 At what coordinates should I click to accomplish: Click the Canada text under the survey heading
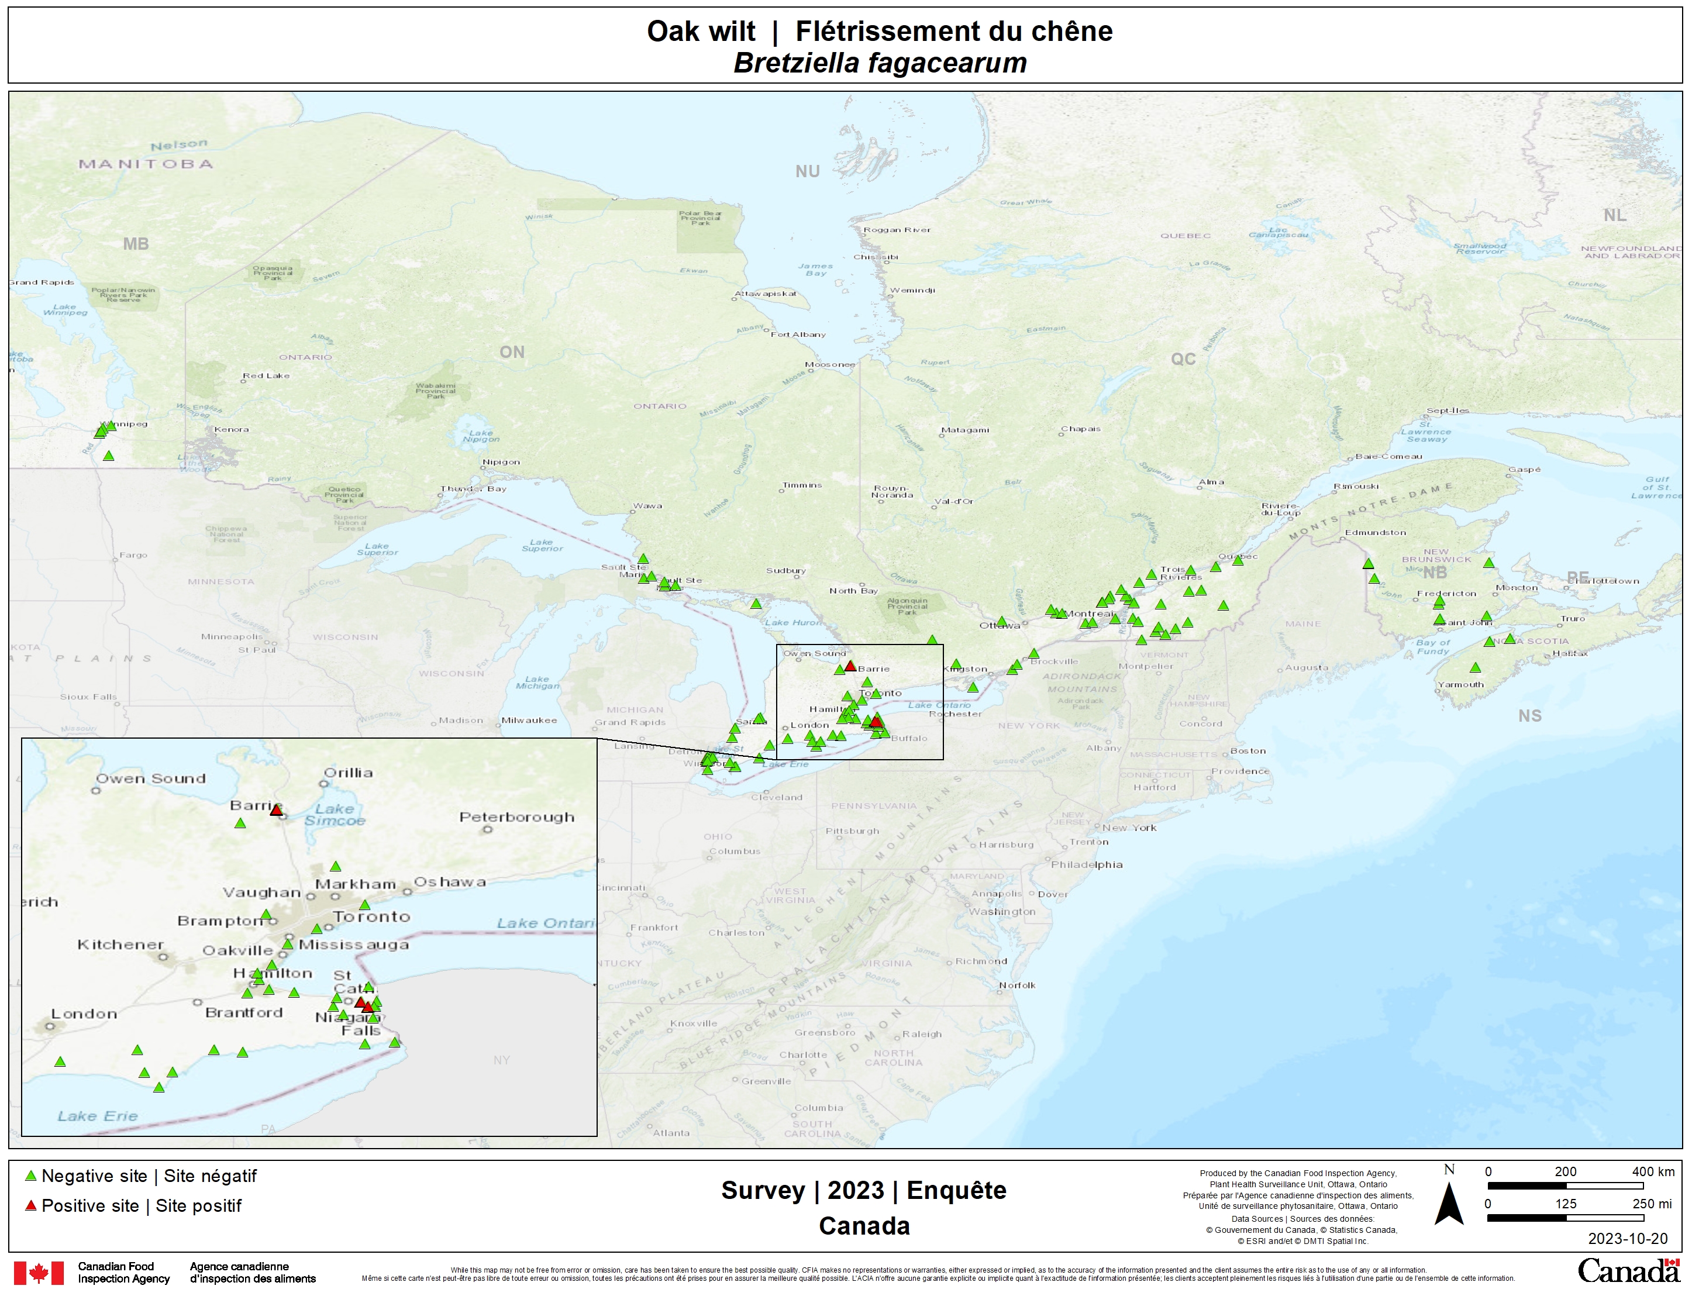[864, 1226]
